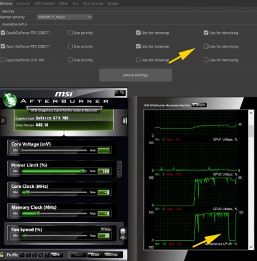The width and height of the screenshot is (257, 261).
Task: Check Use priority for Gpu0
Action: tap(70, 33)
